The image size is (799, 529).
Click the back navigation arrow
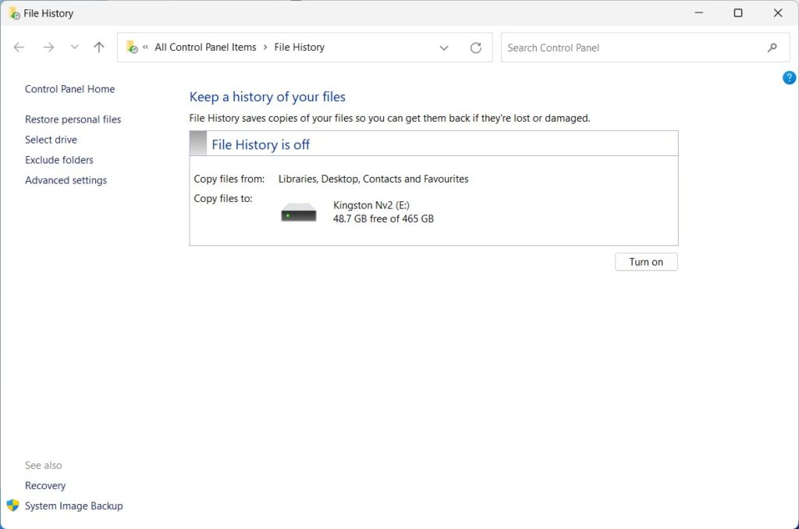[20, 48]
